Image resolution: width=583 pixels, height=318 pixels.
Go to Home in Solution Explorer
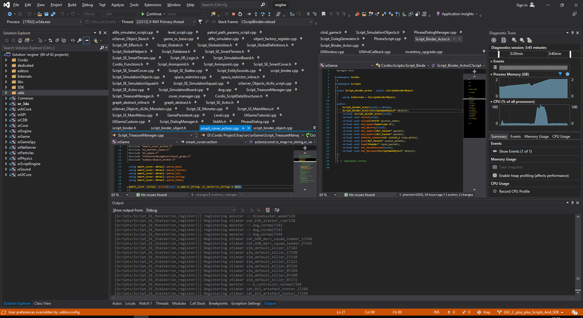20,40
